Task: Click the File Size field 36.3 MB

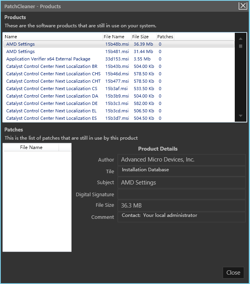Action: click(x=182, y=206)
